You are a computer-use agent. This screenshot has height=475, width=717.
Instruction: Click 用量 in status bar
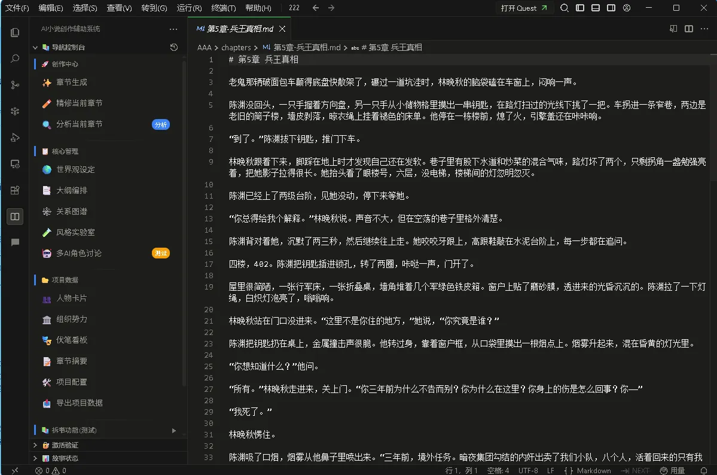[673, 470]
